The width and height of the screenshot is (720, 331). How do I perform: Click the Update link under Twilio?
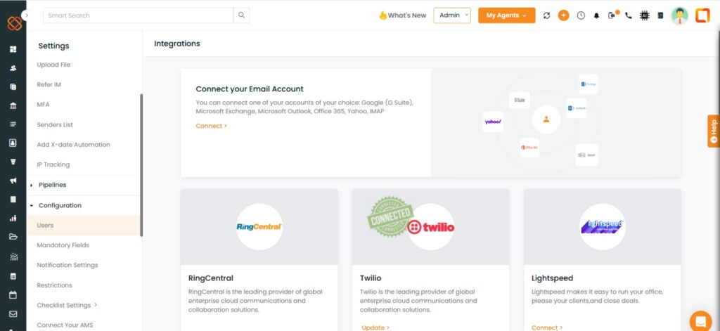click(375, 327)
